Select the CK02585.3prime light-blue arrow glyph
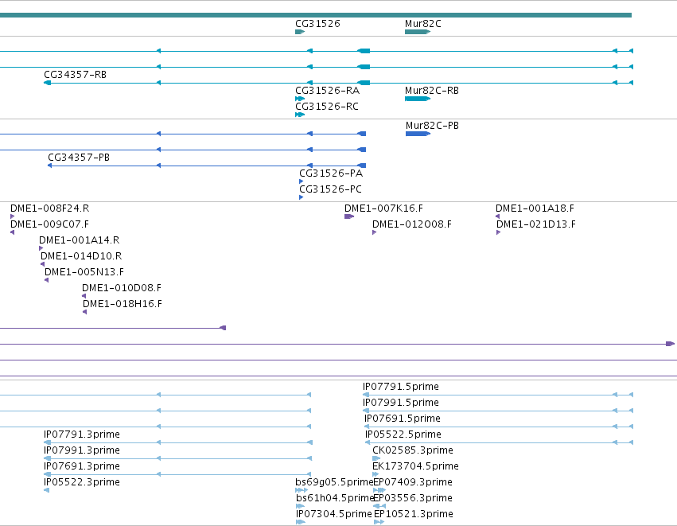This screenshot has height=526, width=677. click(x=376, y=458)
